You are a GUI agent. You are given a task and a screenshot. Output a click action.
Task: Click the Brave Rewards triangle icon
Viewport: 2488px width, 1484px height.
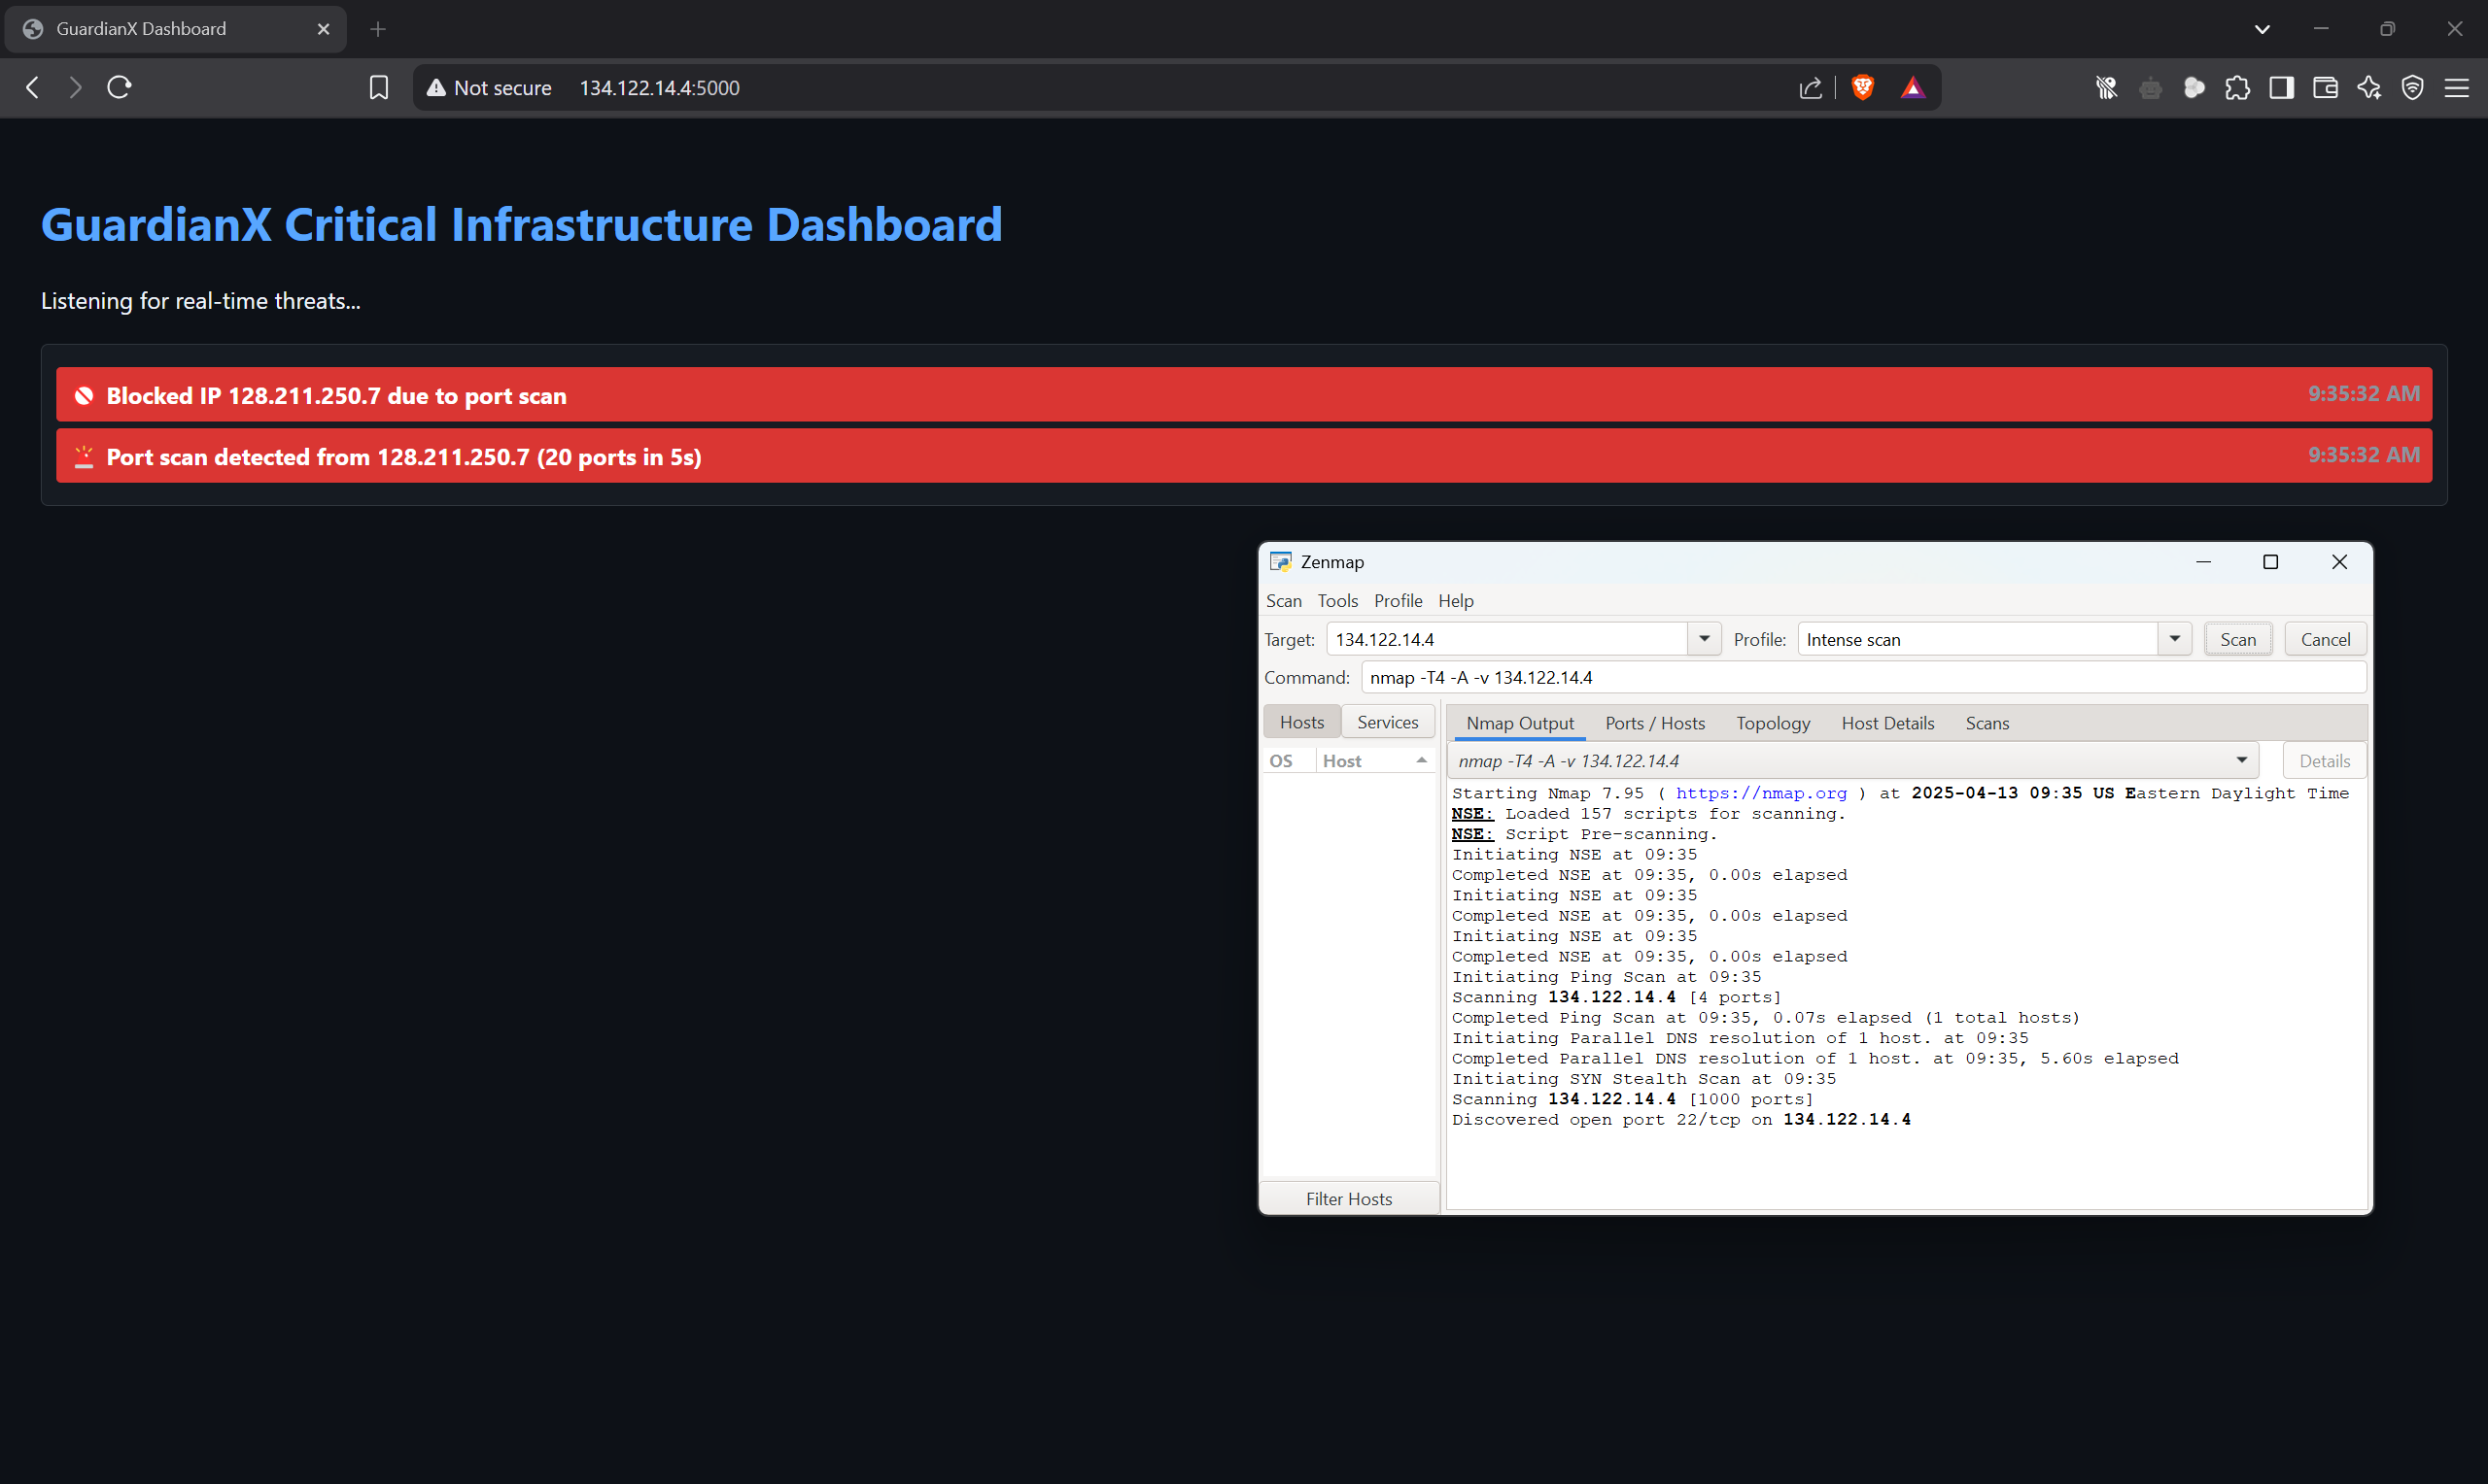[x=1912, y=88]
